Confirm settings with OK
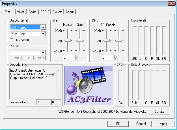 tap(118, 124)
